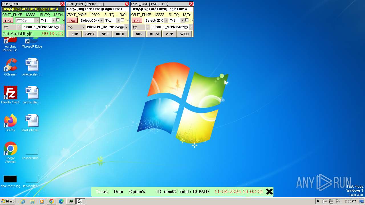365x205 pixels.
Task: Switch to the monitor app taskbar icon
Action: coord(71,201)
